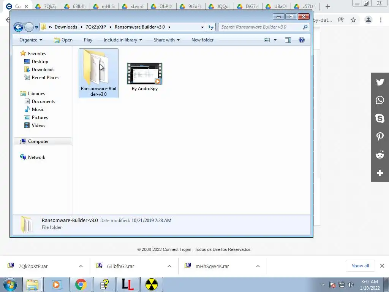This screenshot has height=292, width=389.
Task: Click Chrome's share page icon
Action: point(341,20)
